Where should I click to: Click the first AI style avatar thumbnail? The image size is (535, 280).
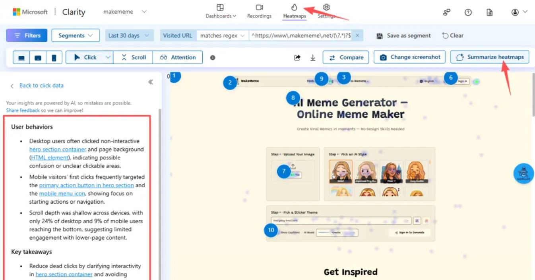tap(341, 171)
